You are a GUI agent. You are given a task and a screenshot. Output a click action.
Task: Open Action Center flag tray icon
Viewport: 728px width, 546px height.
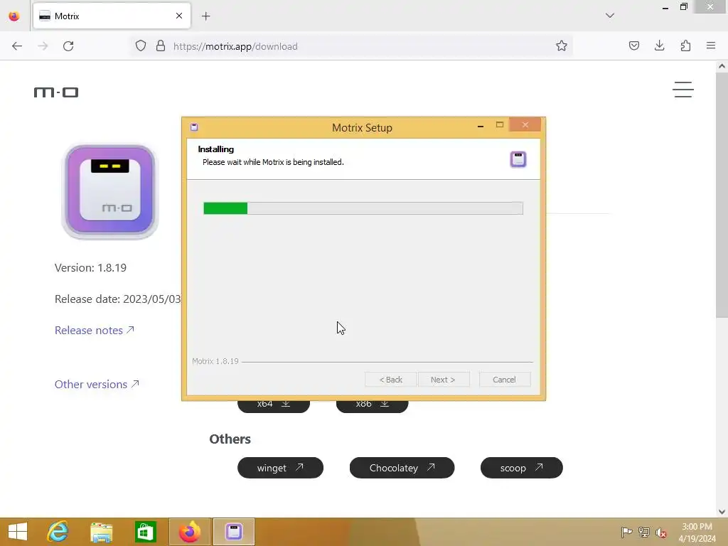click(626, 532)
